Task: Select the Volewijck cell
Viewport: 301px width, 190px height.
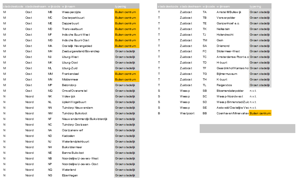Action: [x=69, y=96]
